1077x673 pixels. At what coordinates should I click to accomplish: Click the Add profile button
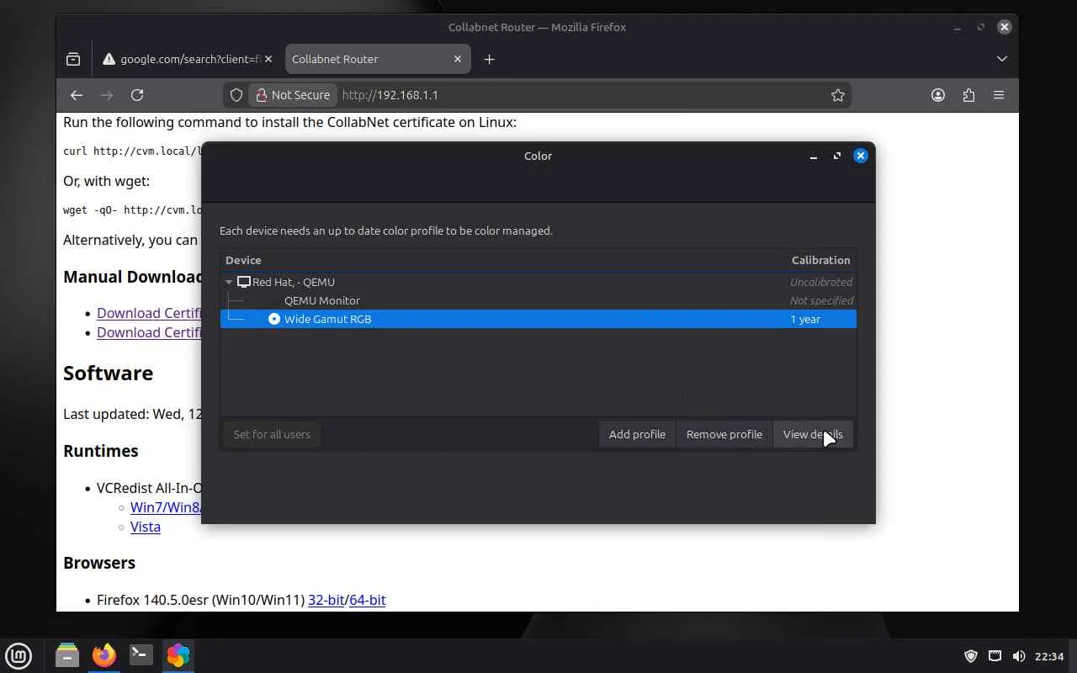coord(637,434)
